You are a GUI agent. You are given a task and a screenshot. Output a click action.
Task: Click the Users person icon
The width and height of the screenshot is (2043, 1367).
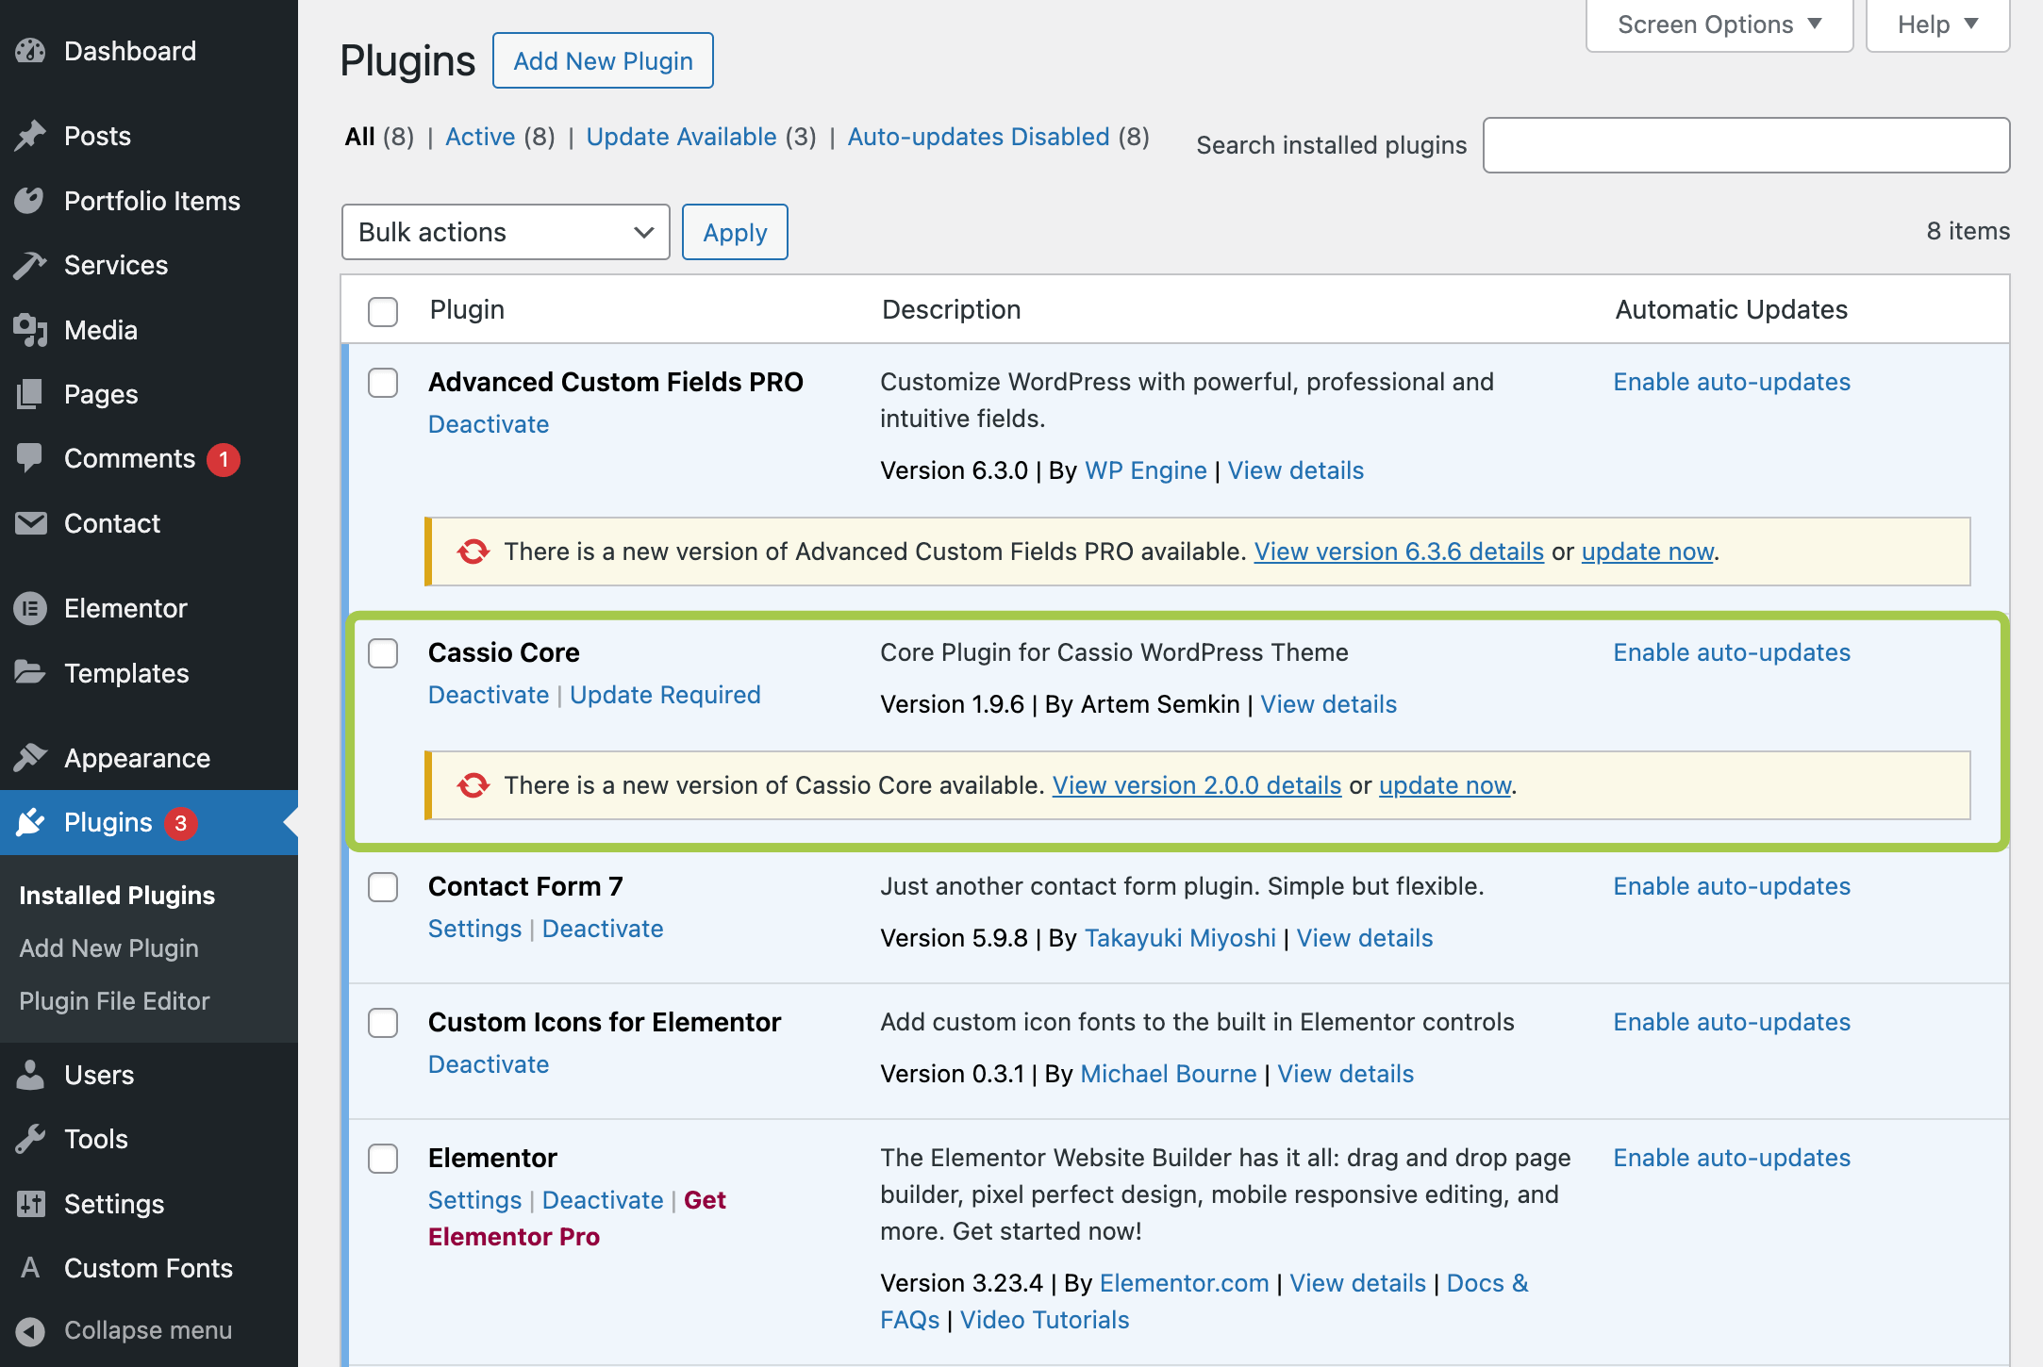[x=30, y=1075]
